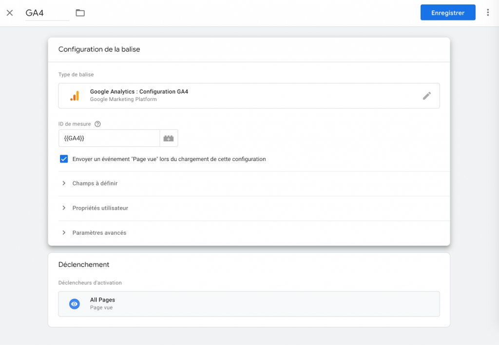Click the Configuration de la balise heading
The image size is (499, 345).
click(99, 49)
